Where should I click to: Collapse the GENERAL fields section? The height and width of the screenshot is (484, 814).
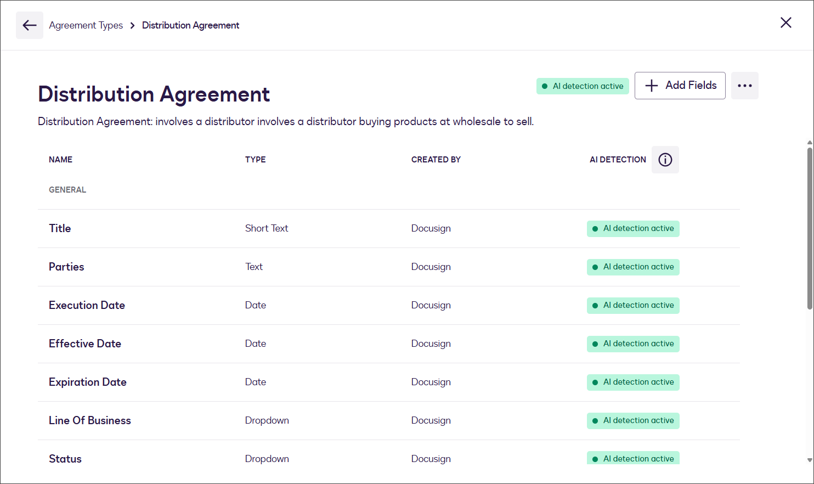tap(67, 189)
